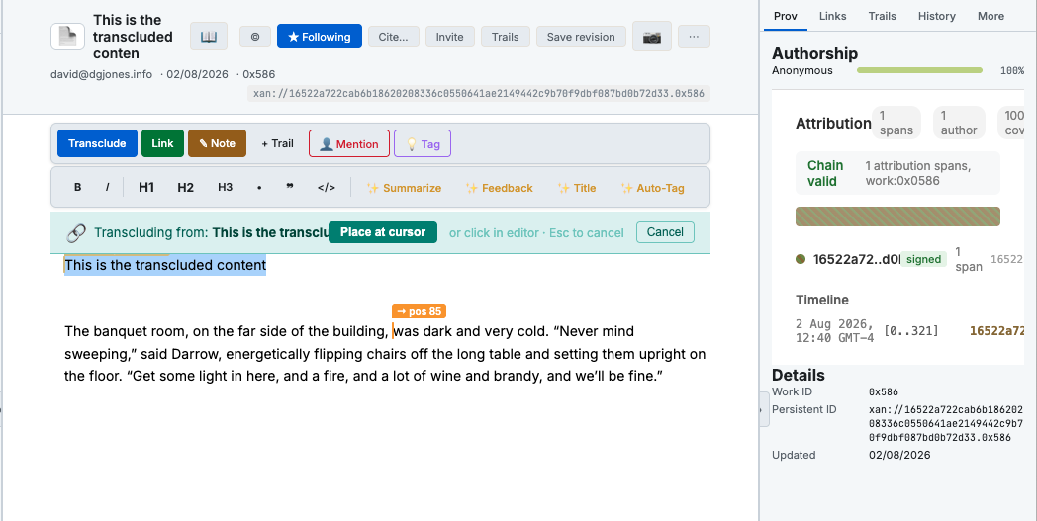Click the document page icon beside the title
The height and width of the screenshot is (521, 1037).
67,37
